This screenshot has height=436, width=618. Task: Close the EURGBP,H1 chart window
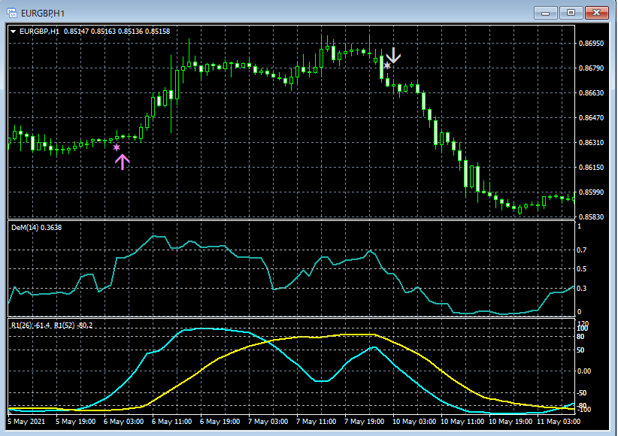[x=597, y=13]
